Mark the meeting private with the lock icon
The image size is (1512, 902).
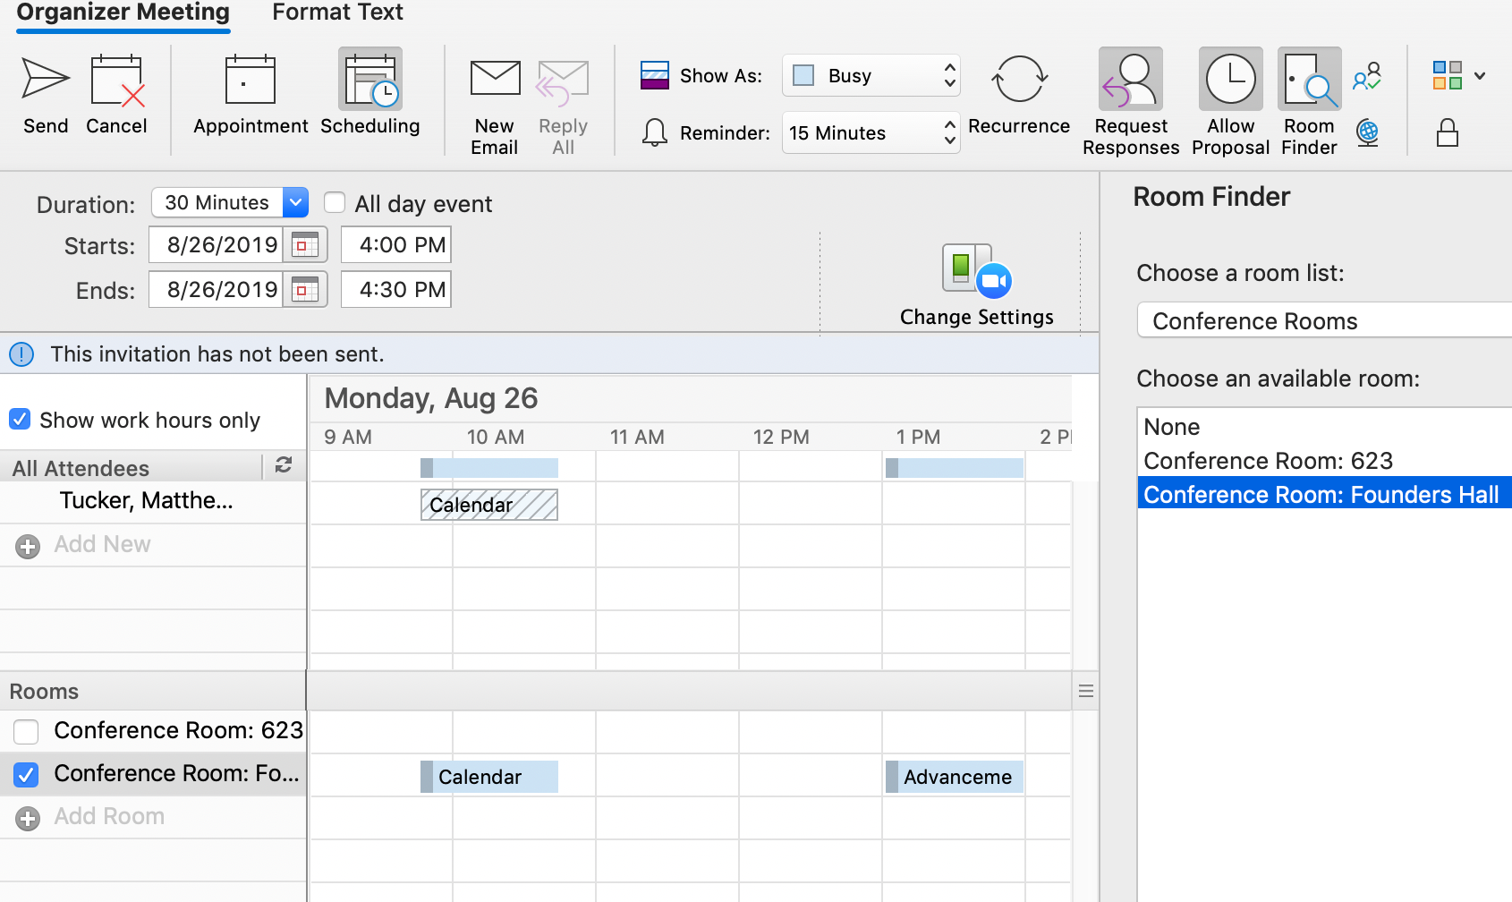tap(1448, 133)
